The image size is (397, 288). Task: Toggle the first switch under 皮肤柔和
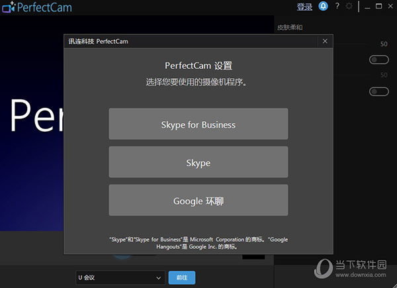coord(379,60)
